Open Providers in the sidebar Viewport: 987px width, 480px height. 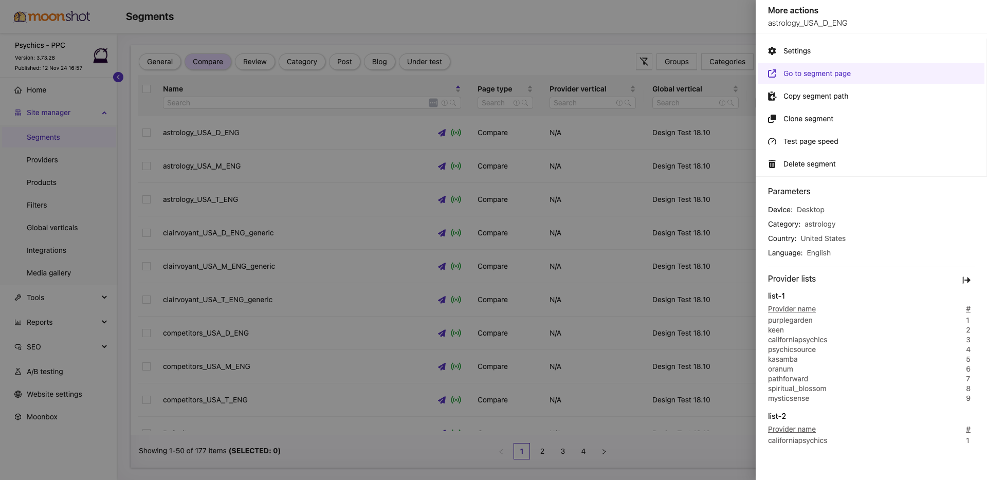pos(42,160)
